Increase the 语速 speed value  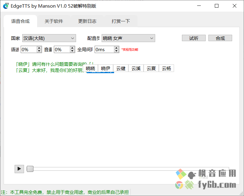(x=39, y=48)
